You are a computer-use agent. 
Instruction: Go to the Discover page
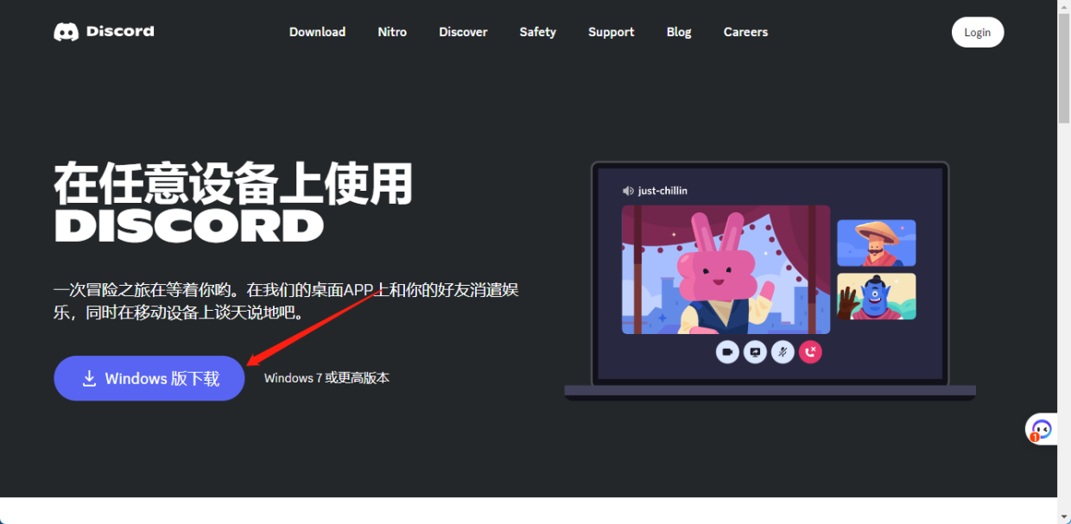tap(463, 32)
